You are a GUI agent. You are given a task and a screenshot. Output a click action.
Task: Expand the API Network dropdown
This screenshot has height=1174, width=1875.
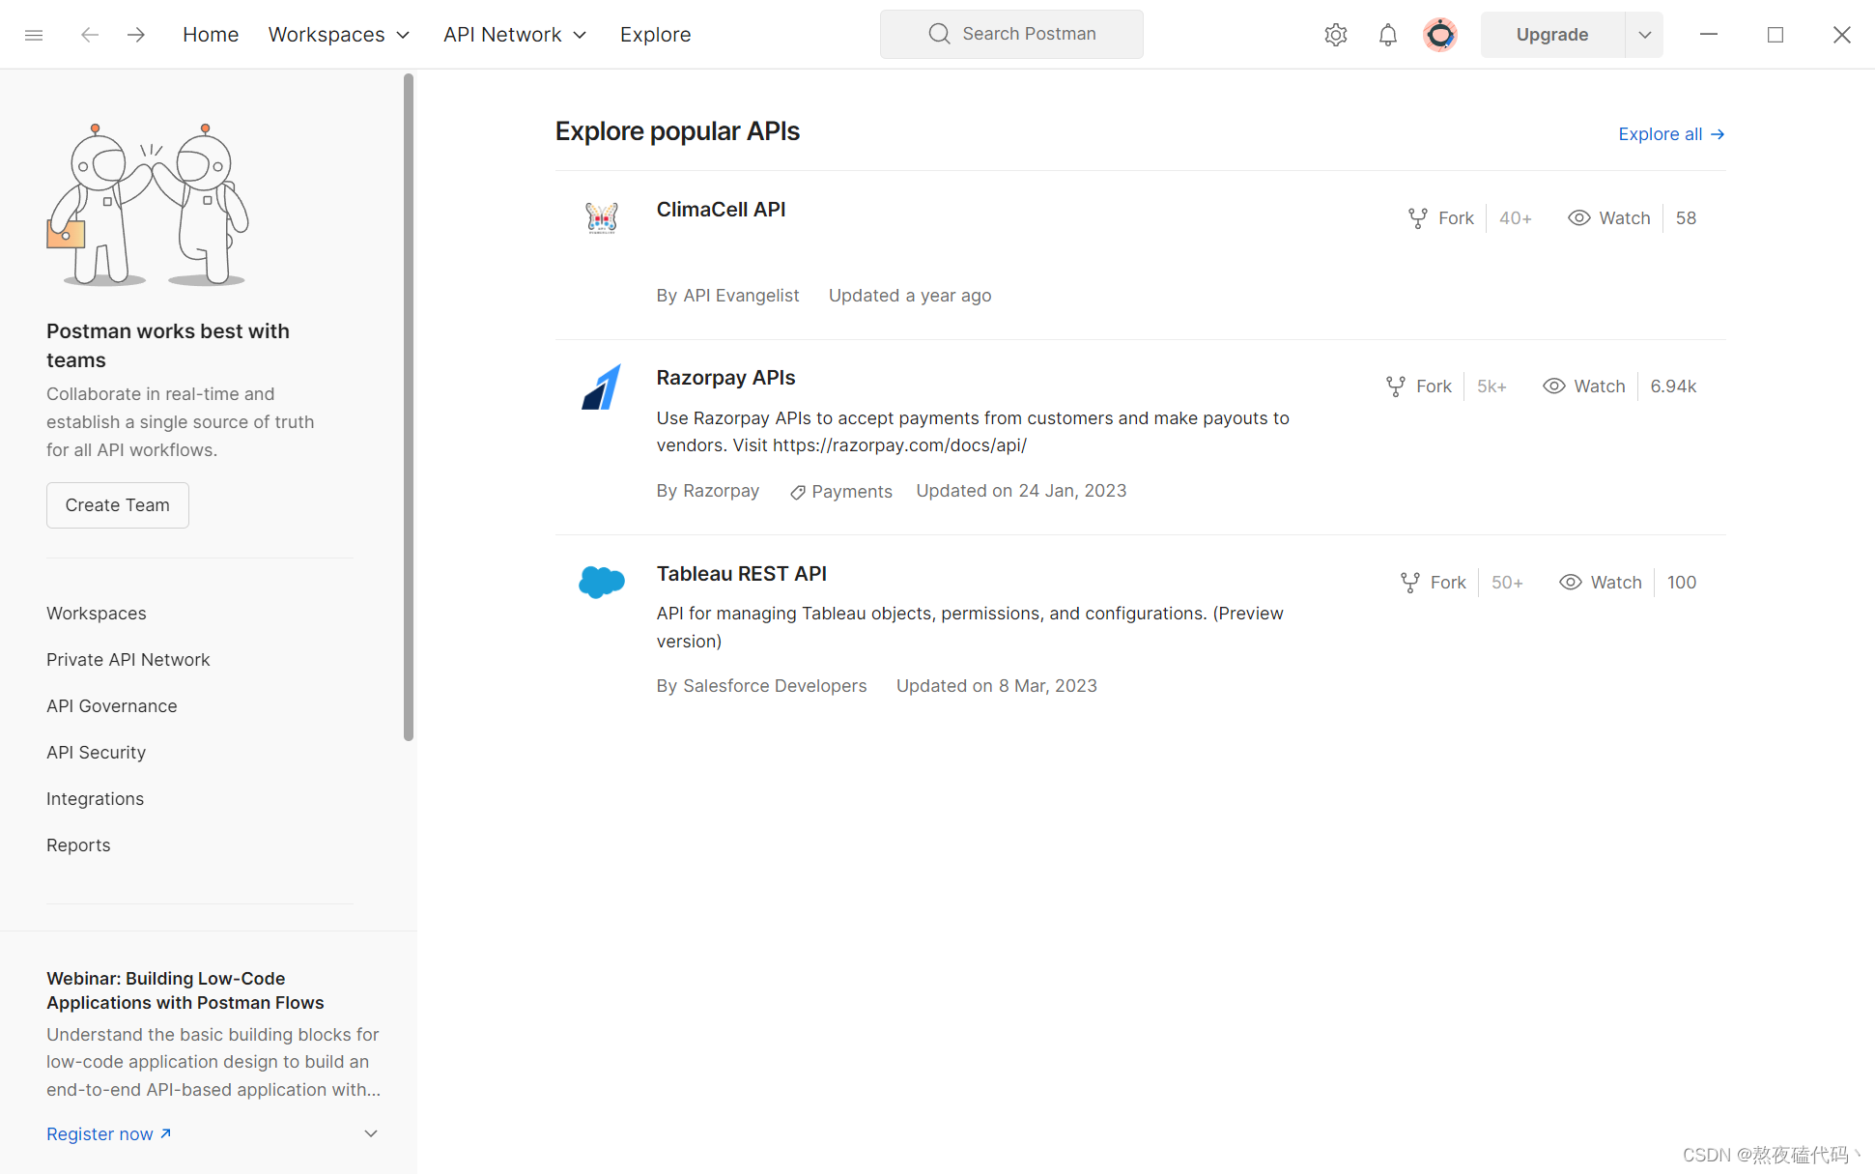(x=515, y=35)
